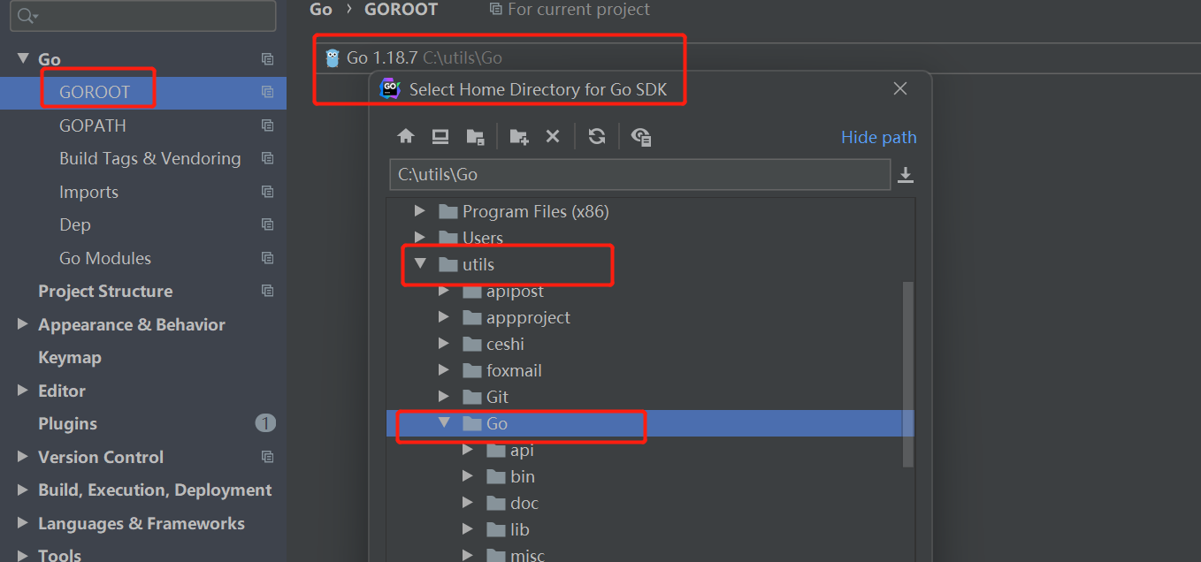
Task: Collapse the Go folder in tree
Action: pos(444,423)
